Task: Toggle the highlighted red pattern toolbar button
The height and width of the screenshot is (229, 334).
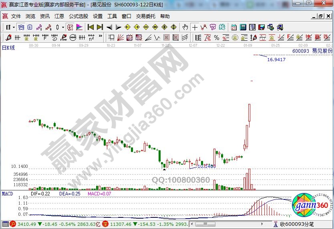Action: pyautogui.click(x=70, y=27)
